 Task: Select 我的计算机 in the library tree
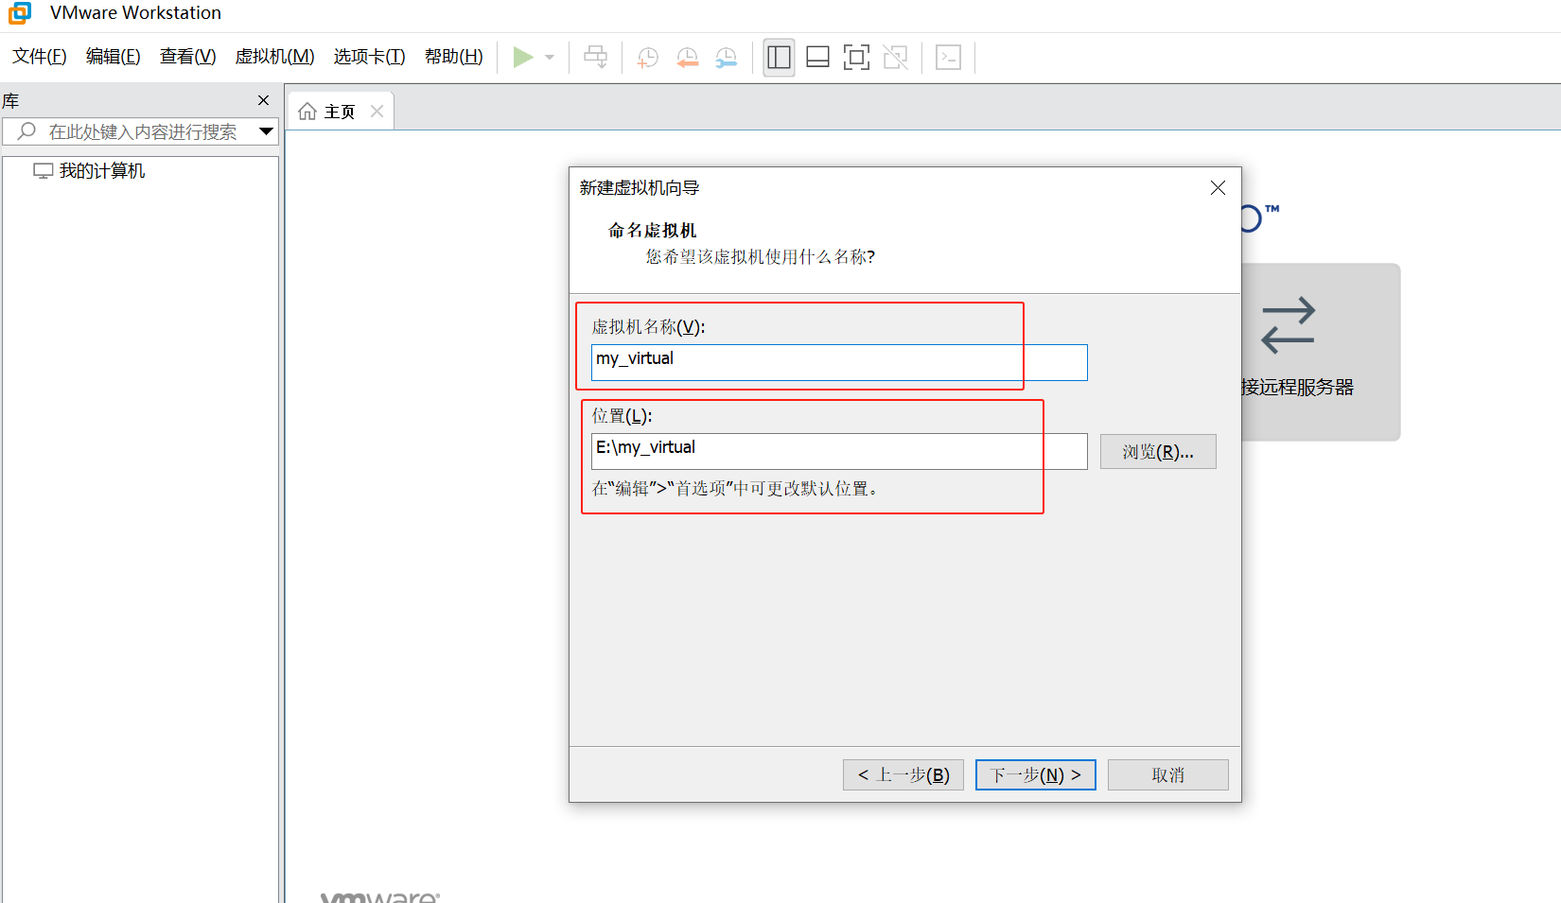(x=90, y=171)
